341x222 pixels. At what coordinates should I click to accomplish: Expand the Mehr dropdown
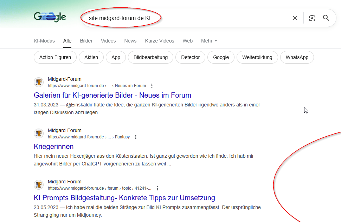(x=209, y=41)
